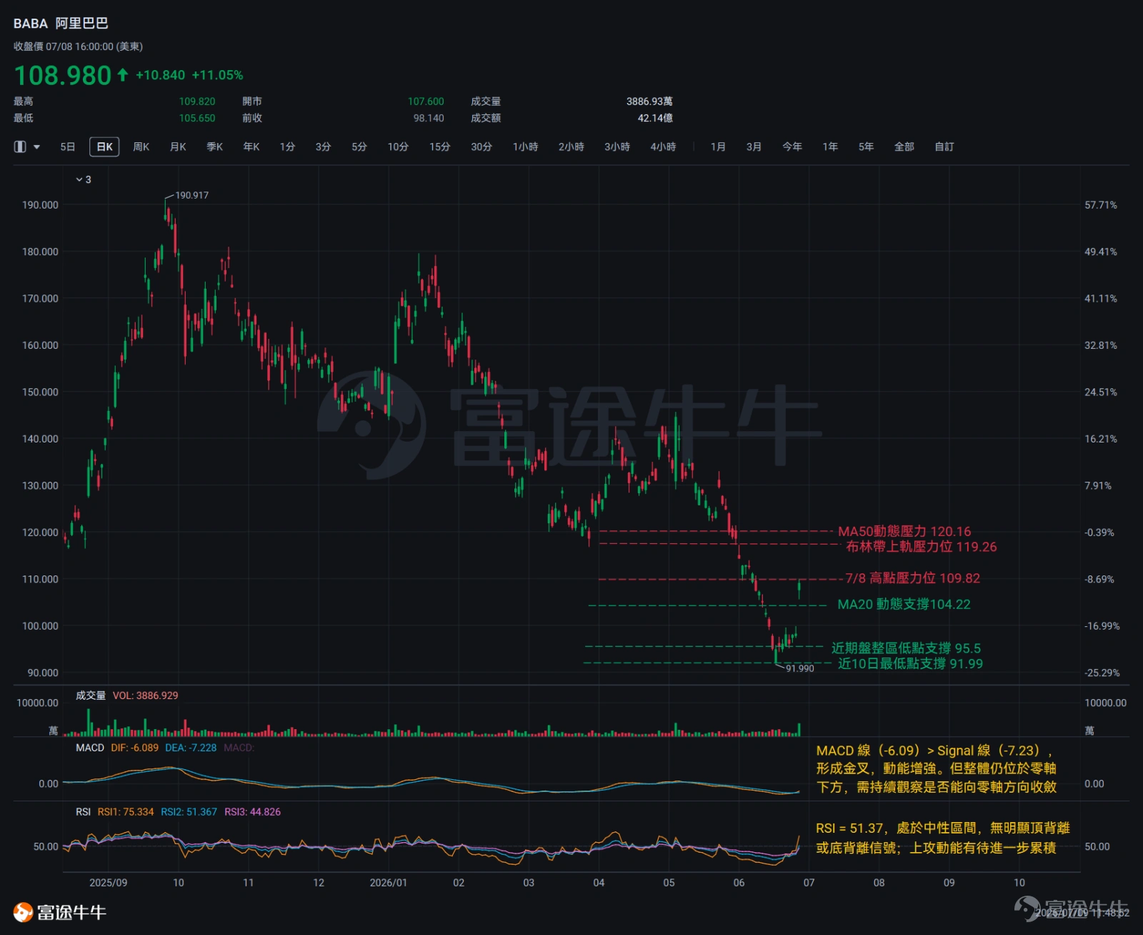Show the 全部 full history range

[x=904, y=147]
